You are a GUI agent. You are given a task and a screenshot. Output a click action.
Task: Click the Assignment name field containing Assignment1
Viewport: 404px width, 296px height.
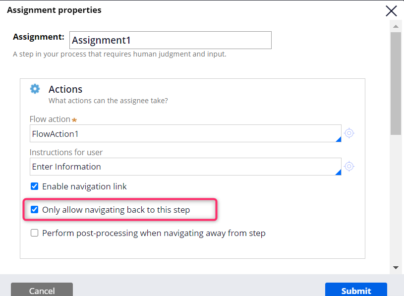171,40
